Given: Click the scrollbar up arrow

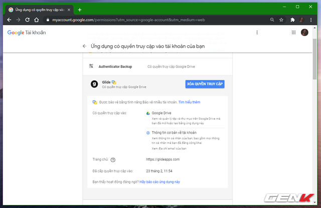Looking at the screenshot, I should tap(314, 28).
